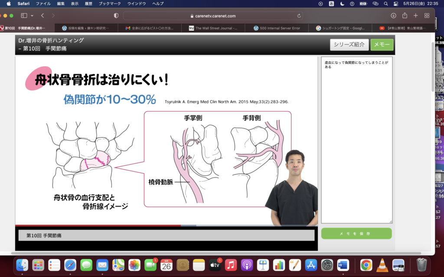Screen dimensions: 444x277
Task: Switch to the 500 Internal Server Error tab
Action: pyautogui.click(x=279, y=28)
